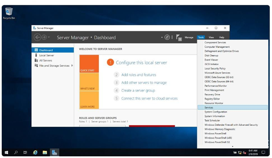Click Add roles and features link

[x=139, y=75]
